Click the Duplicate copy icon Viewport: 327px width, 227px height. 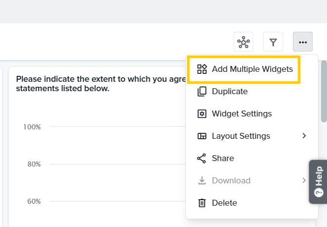pyautogui.click(x=202, y=91)
